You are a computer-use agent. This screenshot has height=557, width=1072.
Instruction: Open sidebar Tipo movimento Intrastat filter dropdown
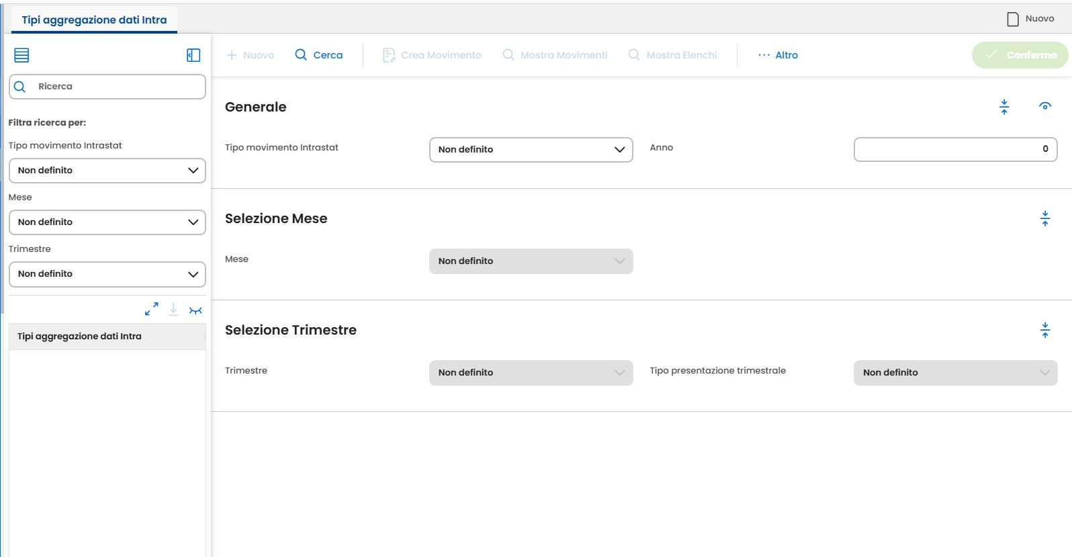pyautogui.click(x=107, y=171)
